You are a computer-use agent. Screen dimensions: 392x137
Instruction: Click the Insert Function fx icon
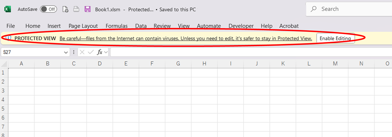coord(100,52)
